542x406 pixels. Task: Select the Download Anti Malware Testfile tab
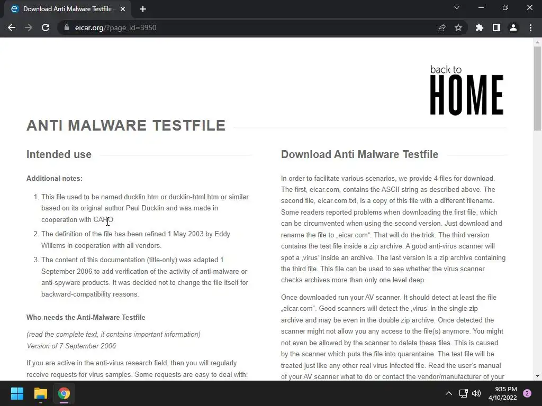(x=67, y=9)
